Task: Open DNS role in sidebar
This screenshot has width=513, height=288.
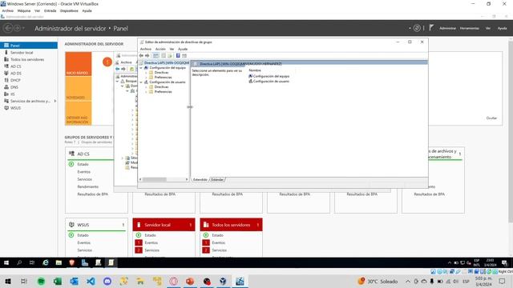Action: [14, 87]
